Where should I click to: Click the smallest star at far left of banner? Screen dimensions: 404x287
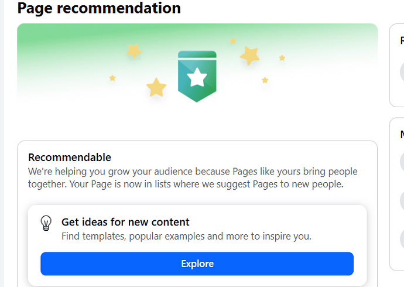pos(112,78)
